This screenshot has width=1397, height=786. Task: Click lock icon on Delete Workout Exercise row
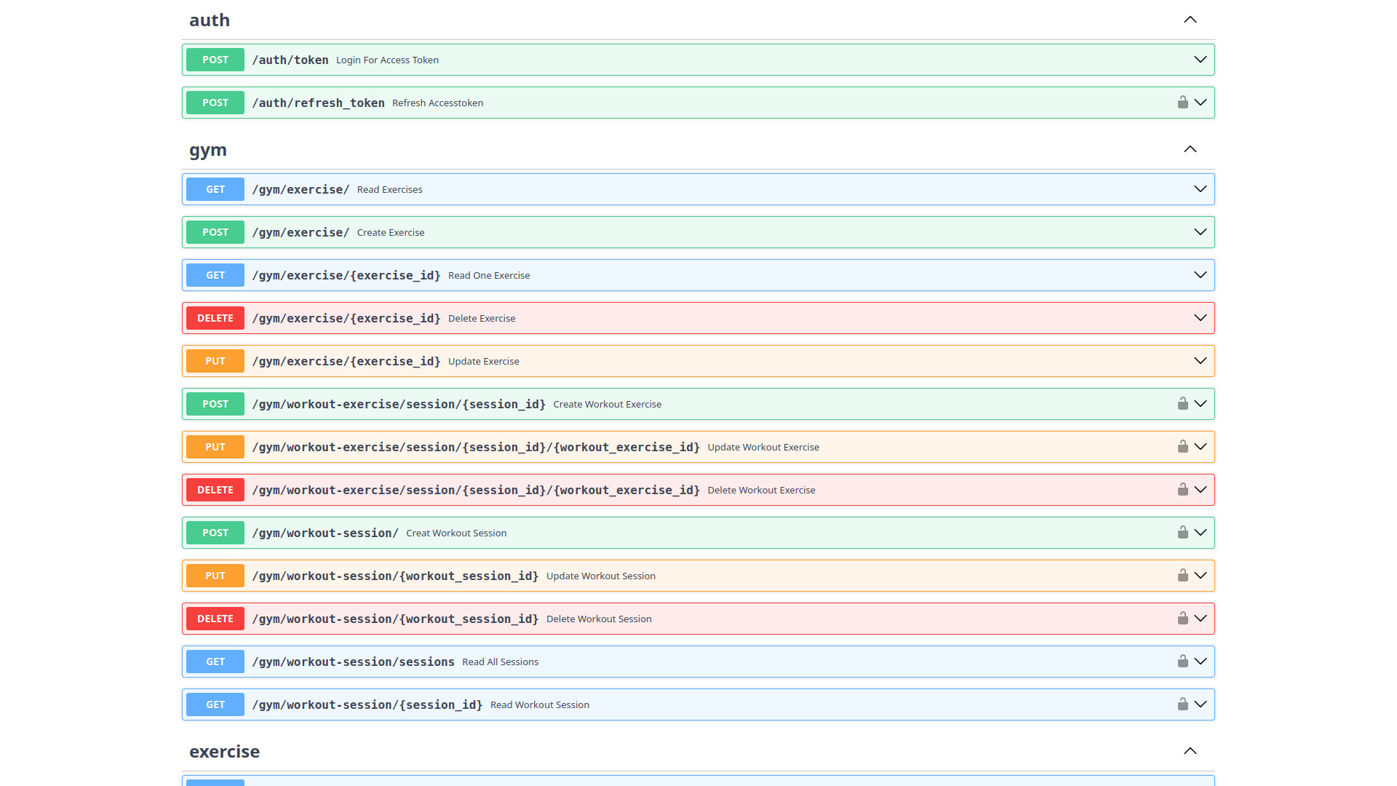(x=1183, y=490)
